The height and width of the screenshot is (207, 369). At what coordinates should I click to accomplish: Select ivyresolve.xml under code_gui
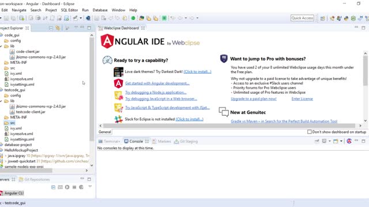pyautogui.click(x=21, y=79)
